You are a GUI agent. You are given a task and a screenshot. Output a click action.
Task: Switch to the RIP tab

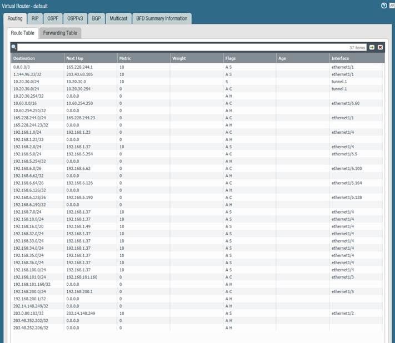point(35,18)
